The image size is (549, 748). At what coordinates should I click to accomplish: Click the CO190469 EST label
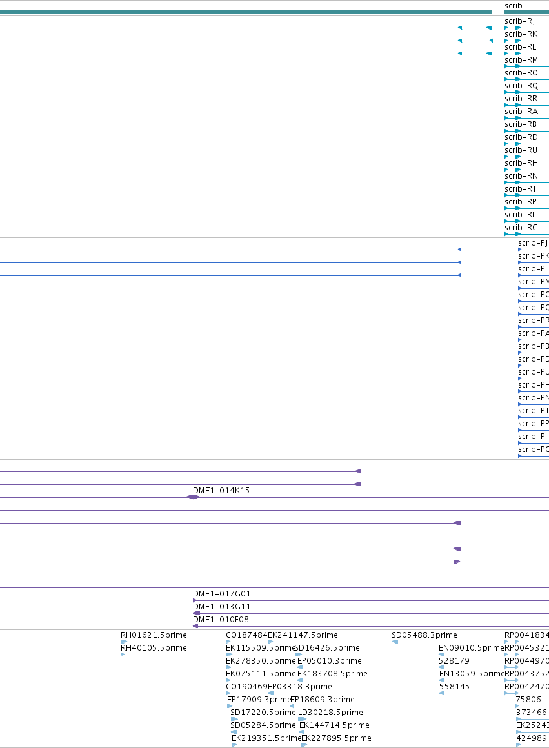tap(246, 687)
